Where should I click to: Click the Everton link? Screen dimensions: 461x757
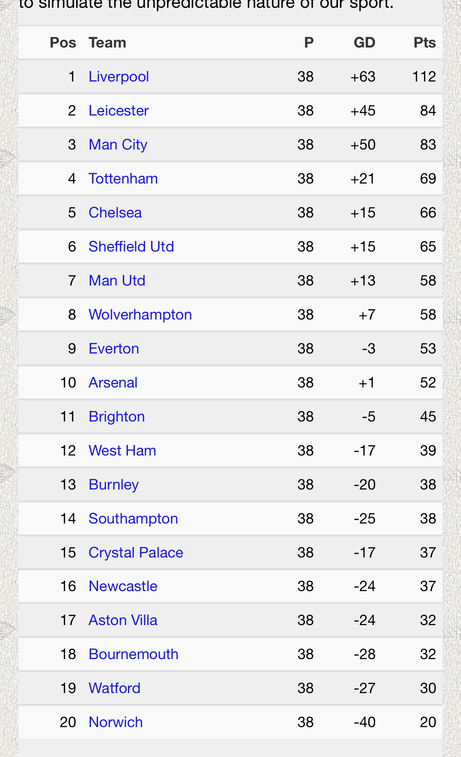114,349
